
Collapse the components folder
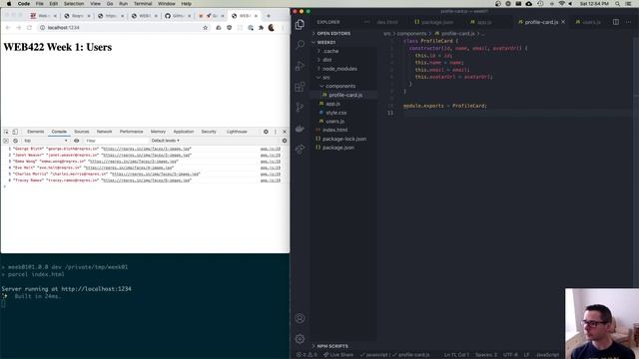point(339,87)
